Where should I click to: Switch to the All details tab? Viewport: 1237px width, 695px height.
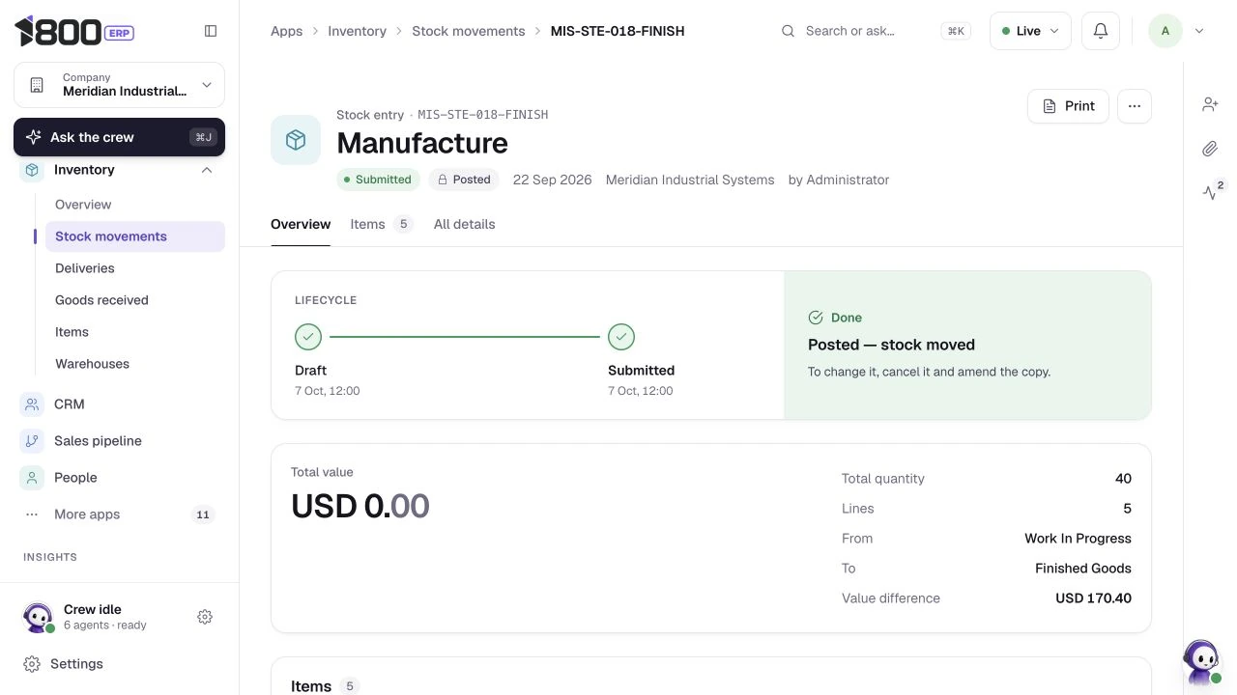pos(464,224)
